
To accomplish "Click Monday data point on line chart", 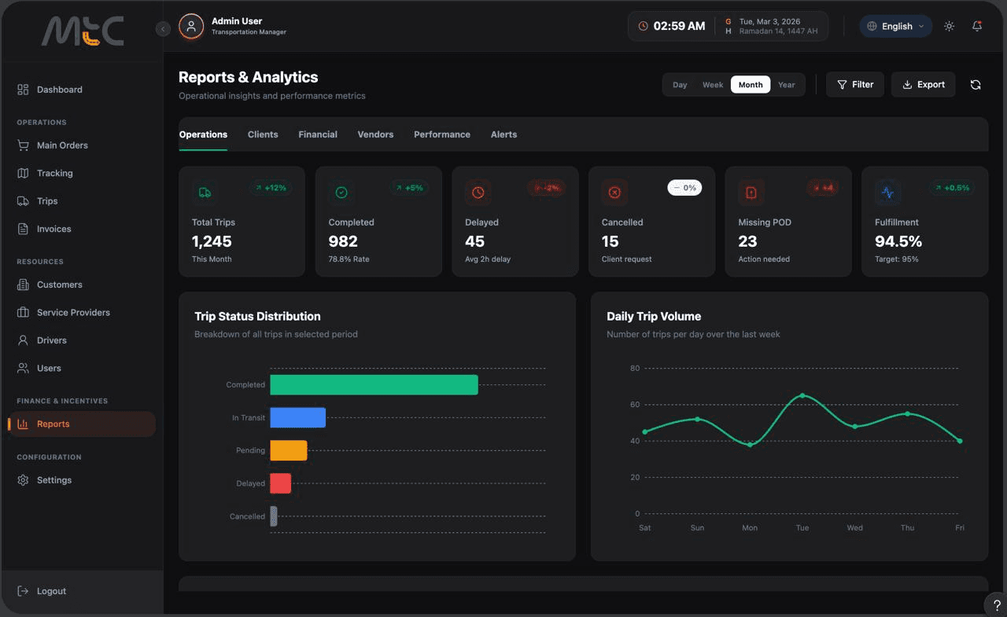I will 750,445.
